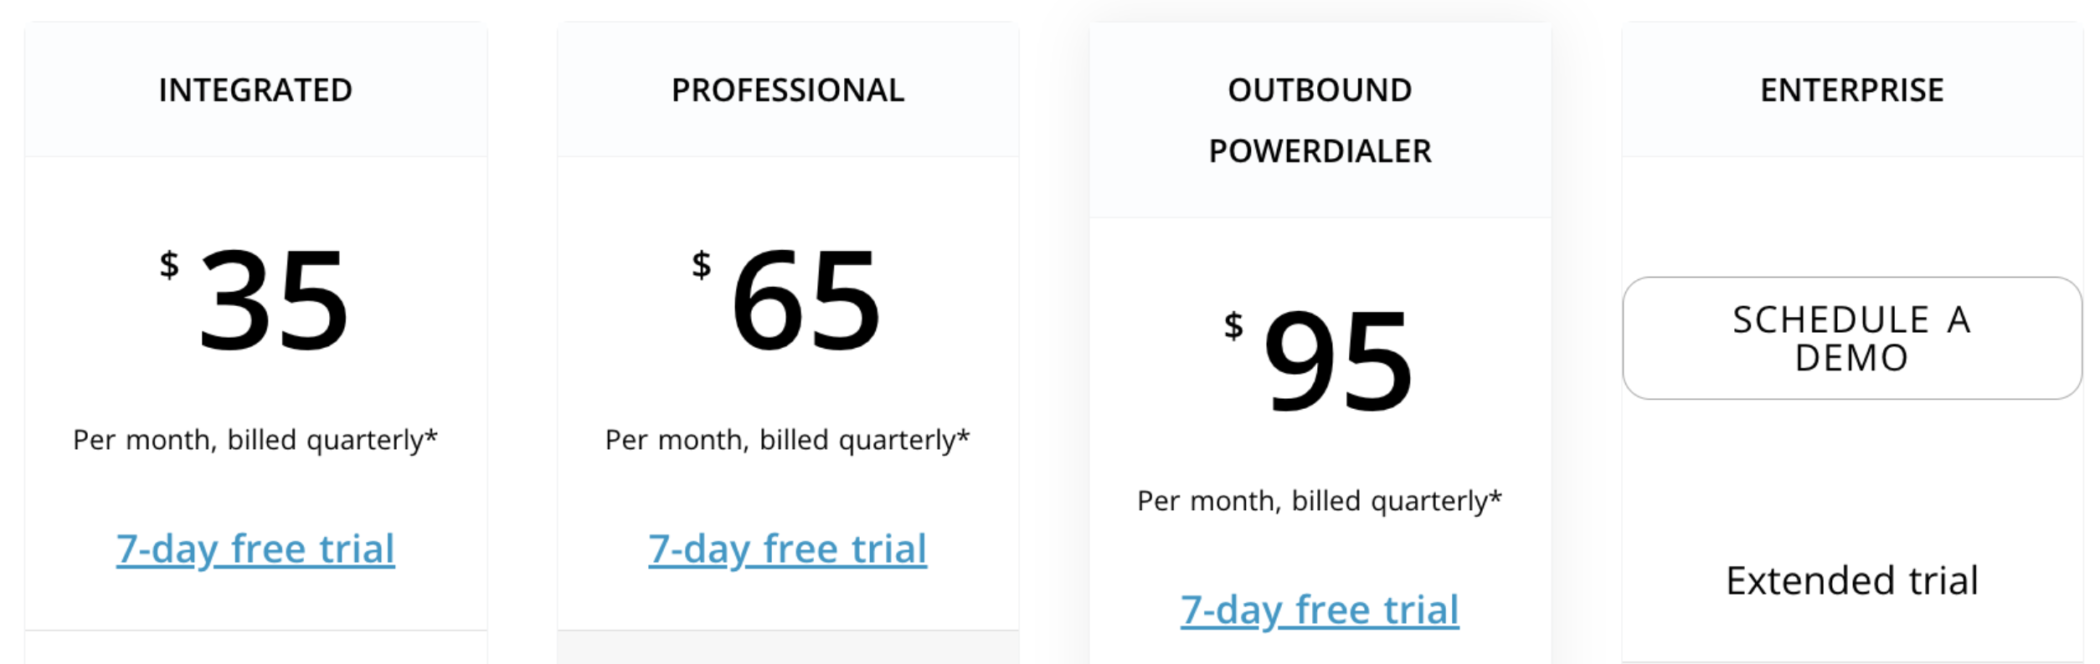Image resolution: width=2100 pixels, height=664 pixels.
Task: Choose the Enterprise plan heading
Action: 1851,90
